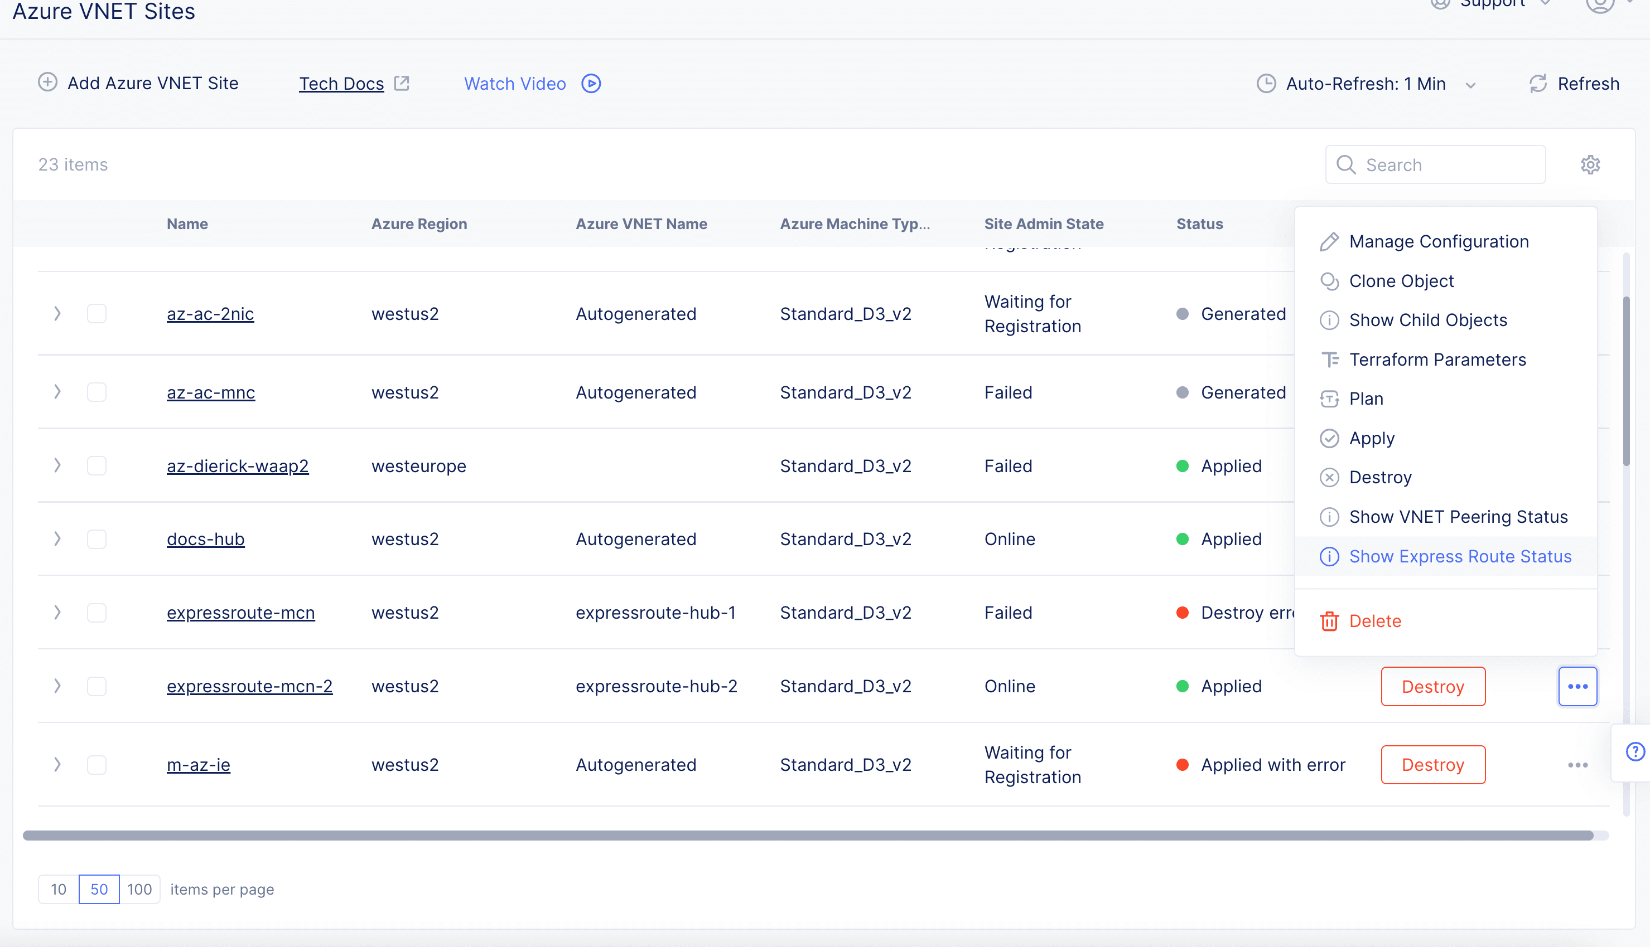Click the clock icon next to Auto-Refresh

pyautogui.click(x=1266, y=84)
